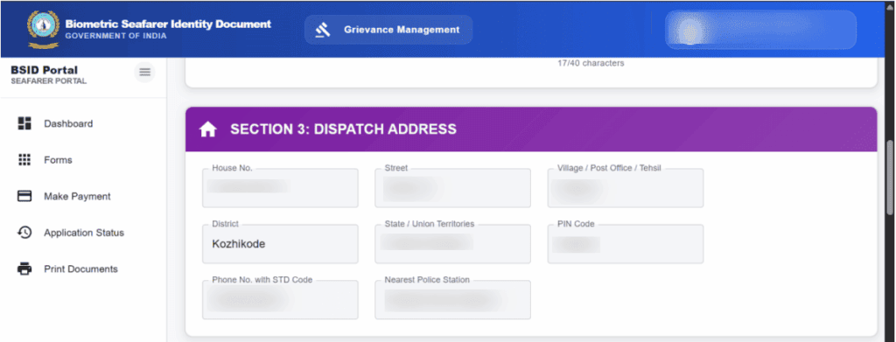Focus the Village / Post Office / Tehsil field
Image resolution: width=896 pixels, height=342 pixels.
point(625,188)
